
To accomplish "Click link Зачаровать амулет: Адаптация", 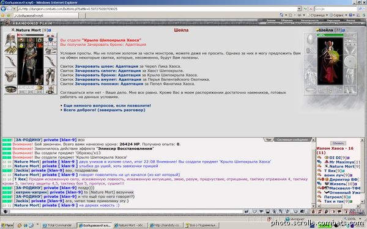I will (108, 79).
